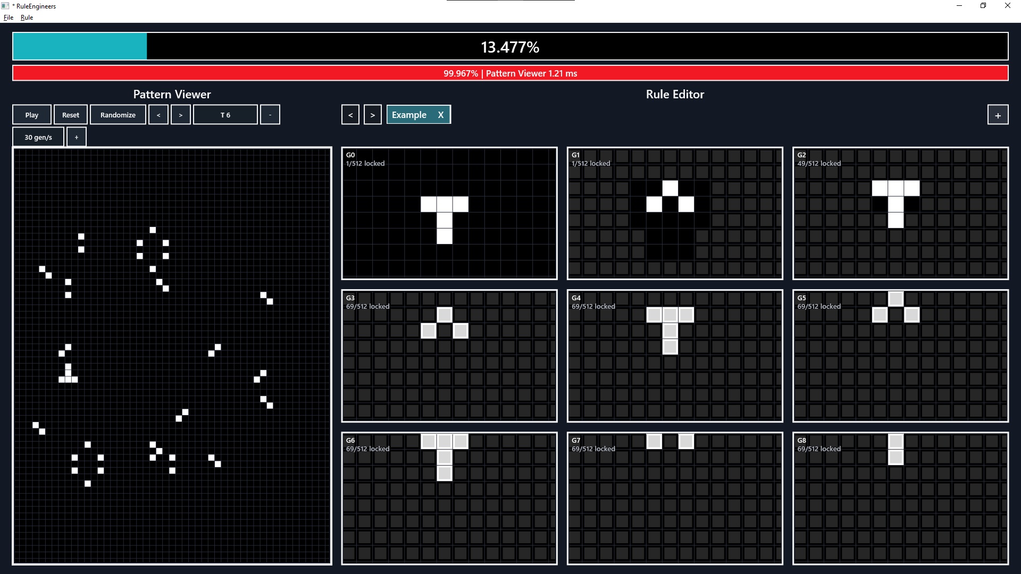Screen dimensions: 1021x574
Task: Toggle the lower live cell in G8
Action: click(x=896, y=457)
